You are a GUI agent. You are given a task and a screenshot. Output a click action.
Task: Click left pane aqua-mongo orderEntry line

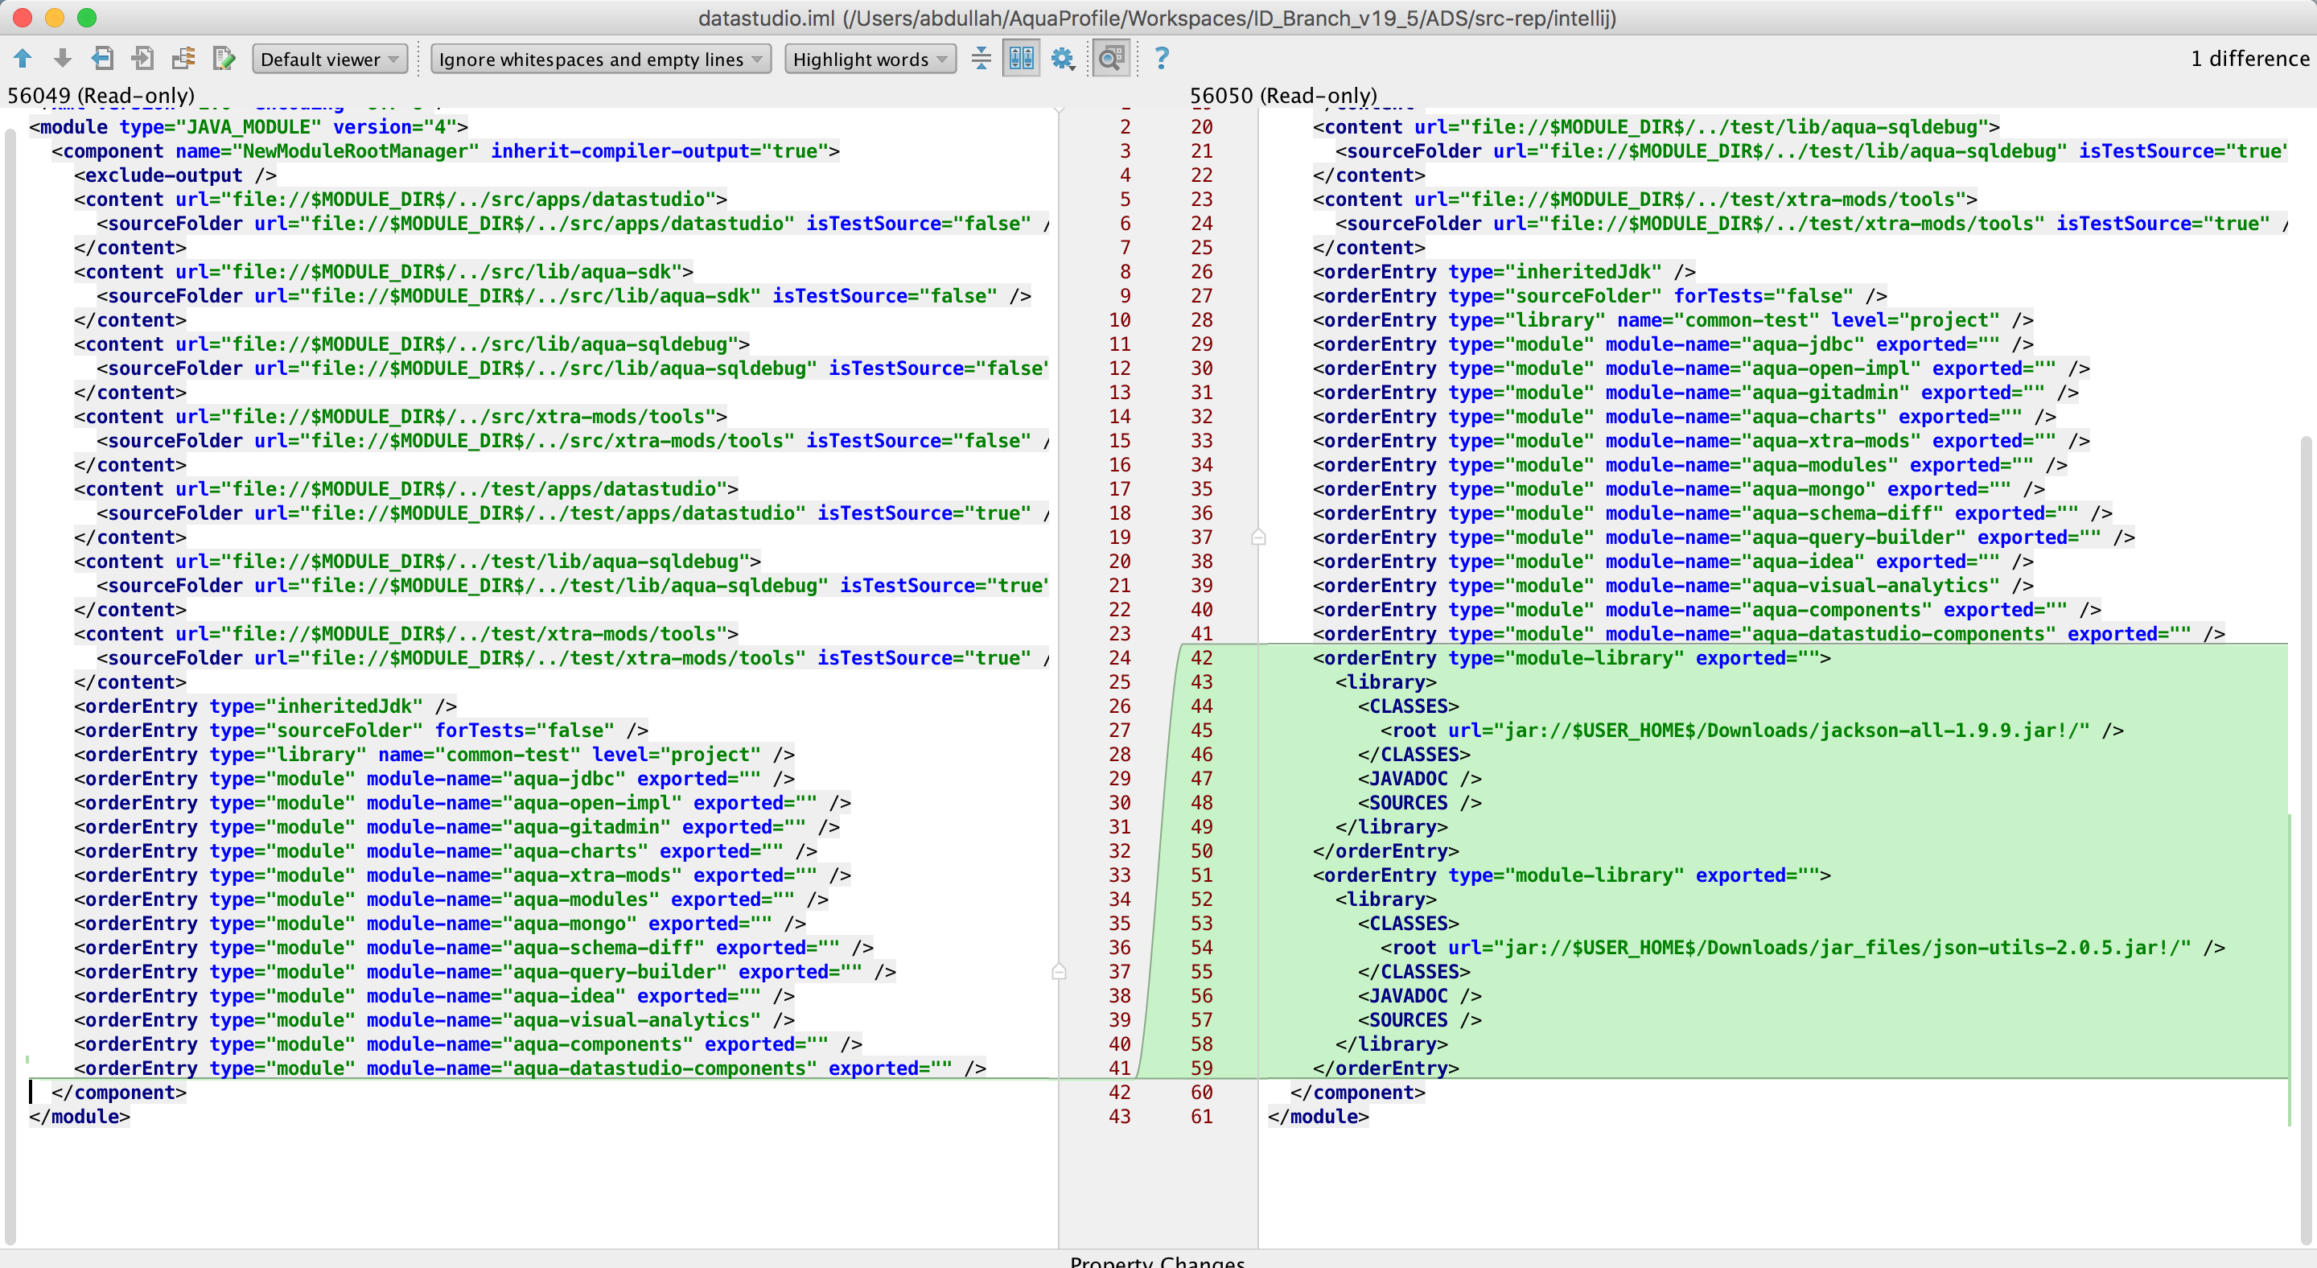440,924
